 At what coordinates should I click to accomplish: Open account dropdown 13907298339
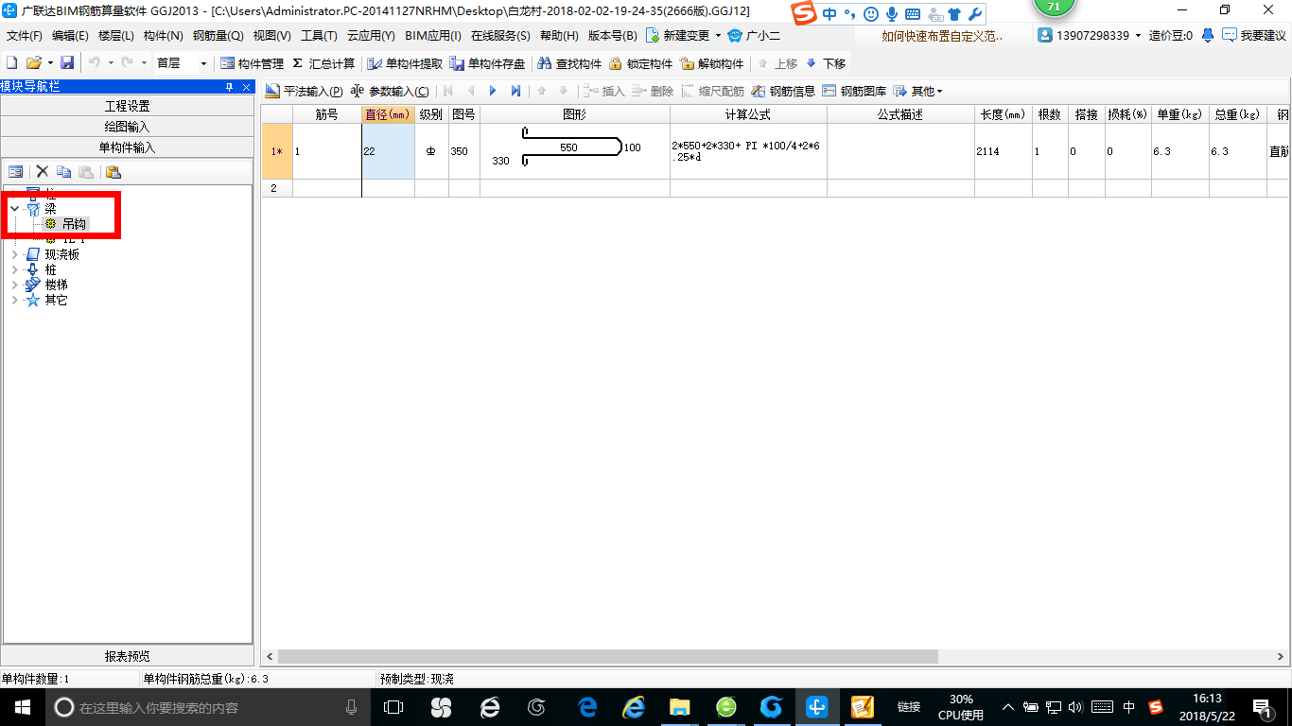pyautogui.click(x=1138, y=35)
